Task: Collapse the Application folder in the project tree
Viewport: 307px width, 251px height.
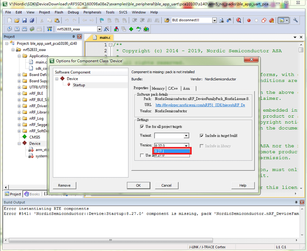Action: (x=19, y=56)
